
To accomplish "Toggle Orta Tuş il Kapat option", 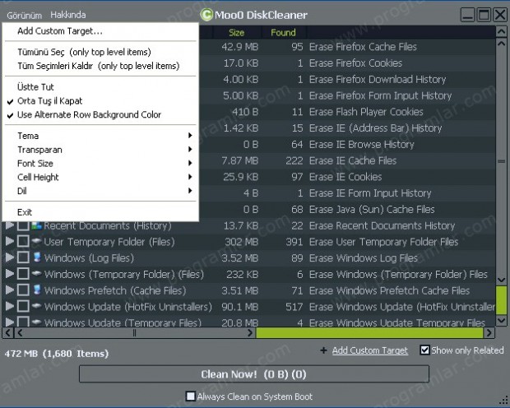I will [100, 101].
